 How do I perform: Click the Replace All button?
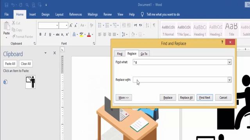point(186,98)
